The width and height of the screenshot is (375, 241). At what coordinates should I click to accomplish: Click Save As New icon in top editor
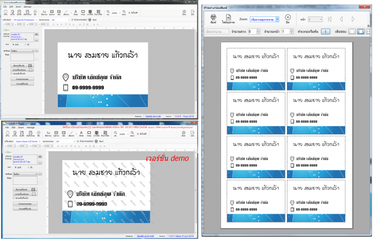coord(27,12)
